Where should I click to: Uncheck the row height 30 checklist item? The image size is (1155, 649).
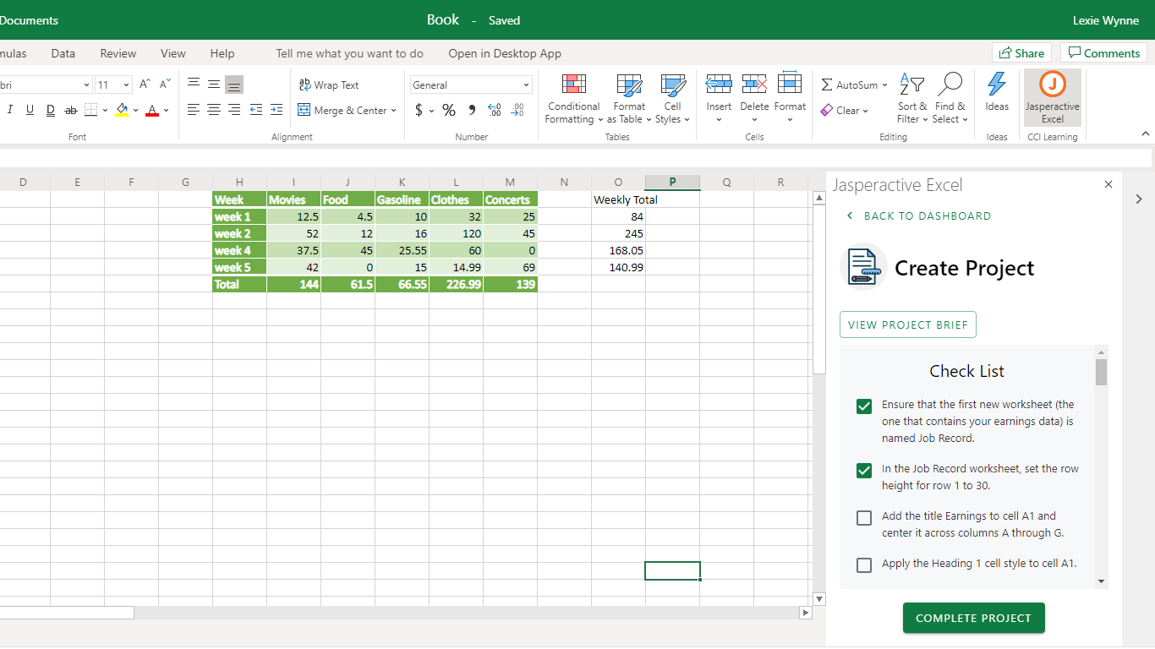[864, 471]
